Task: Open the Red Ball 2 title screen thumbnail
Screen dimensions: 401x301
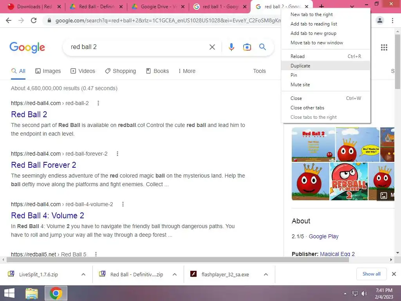Action: pos(313,145)
